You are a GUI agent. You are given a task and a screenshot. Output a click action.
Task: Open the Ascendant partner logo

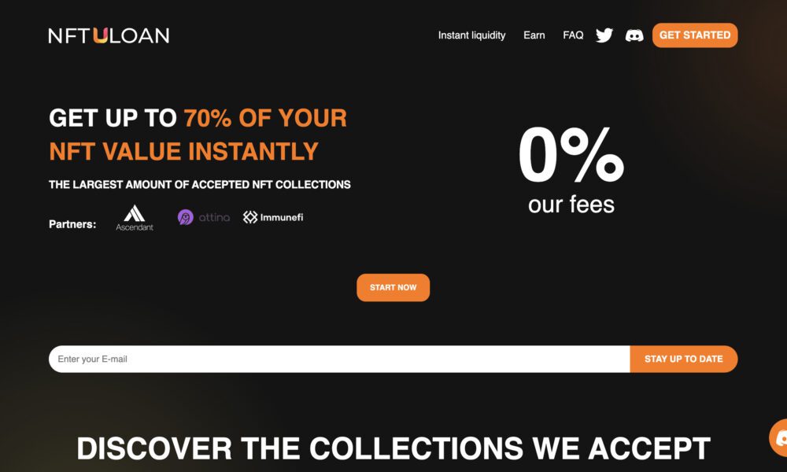(x=135, y=218)
